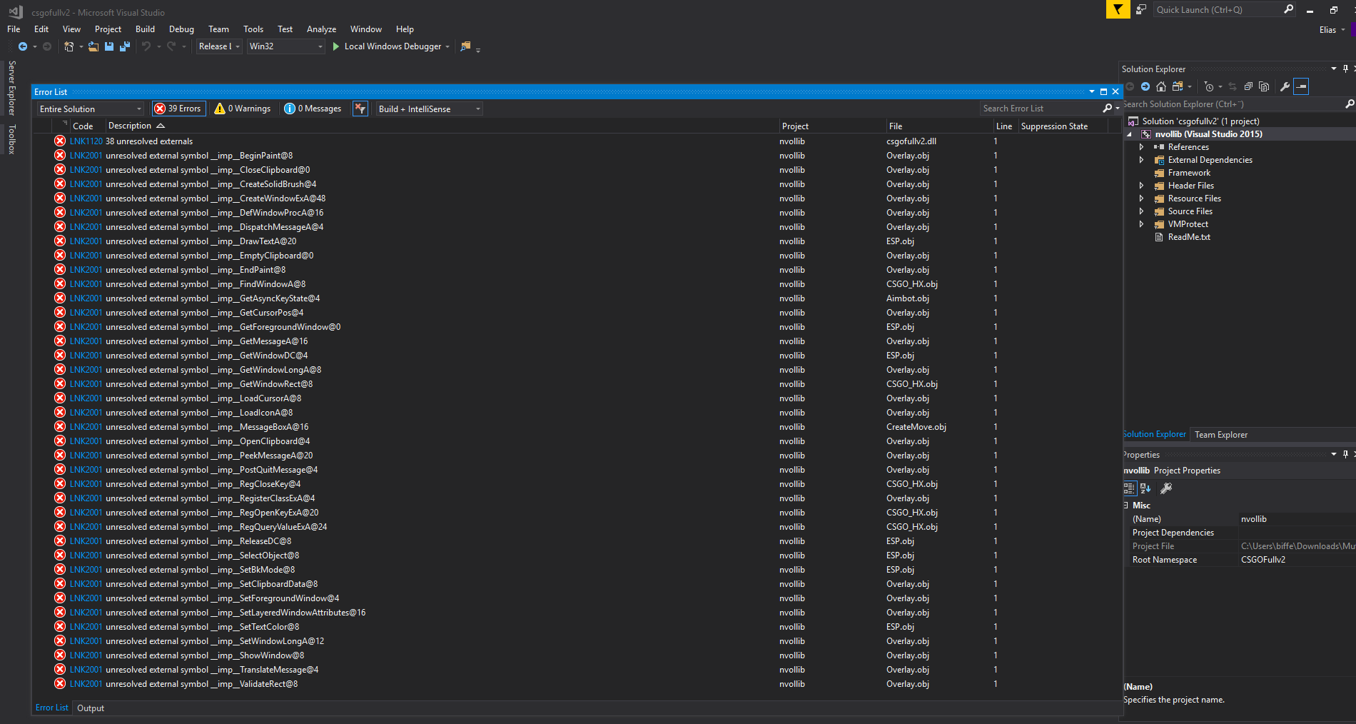Click the Categorized view icon in Properties
Viewport: 1356px width, 724px height.
[x=1130, y=488]
